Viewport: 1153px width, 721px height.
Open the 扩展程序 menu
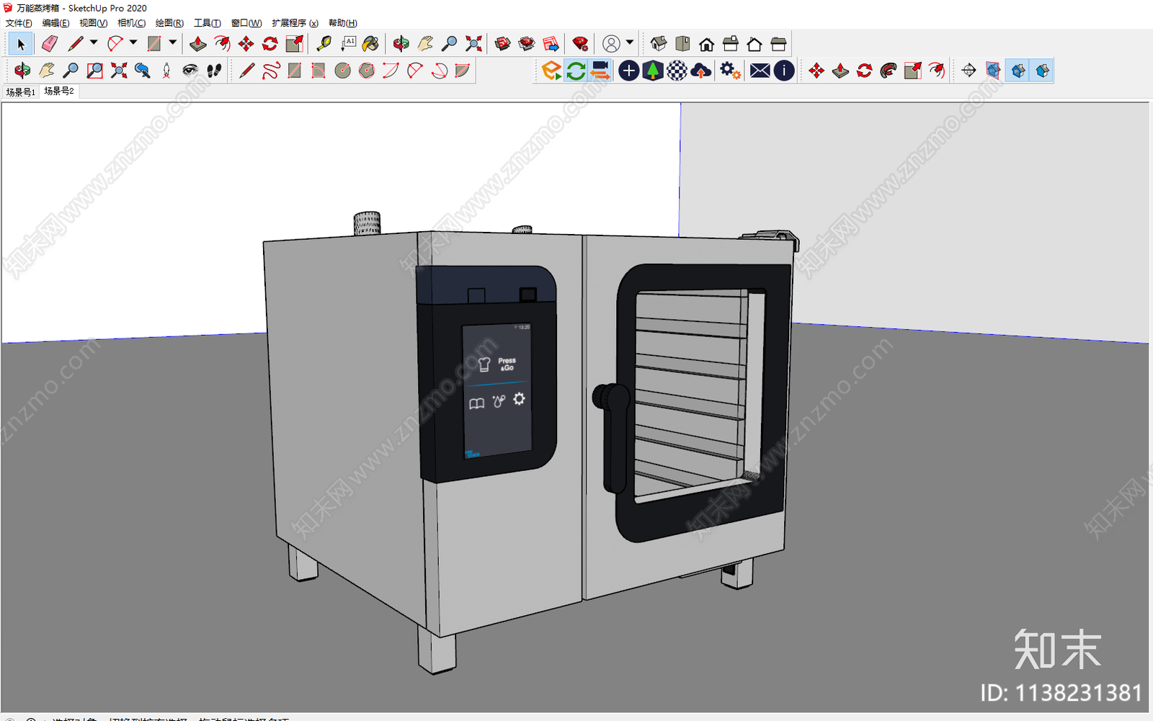click(295, 23)
